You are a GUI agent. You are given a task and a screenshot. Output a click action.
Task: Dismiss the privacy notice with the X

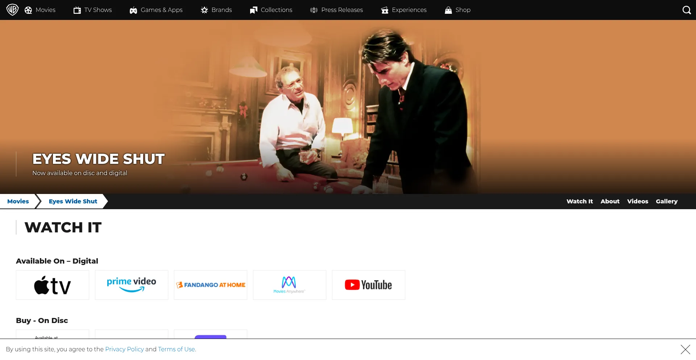685,349
